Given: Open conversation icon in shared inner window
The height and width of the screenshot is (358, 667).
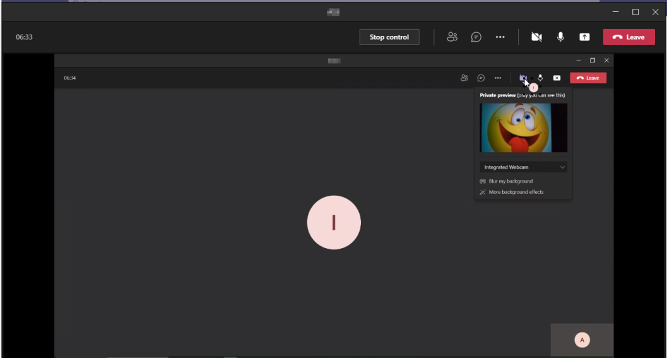Looking at the screenshot, I should tap(481, 78).
